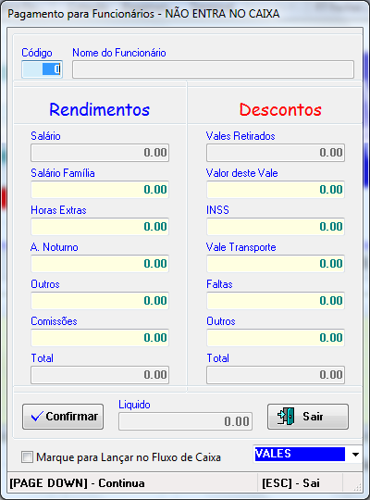Viewport: 370px width, 500px height.
Task: Select the Salário Família field
Action: click(x=100, y=190)
